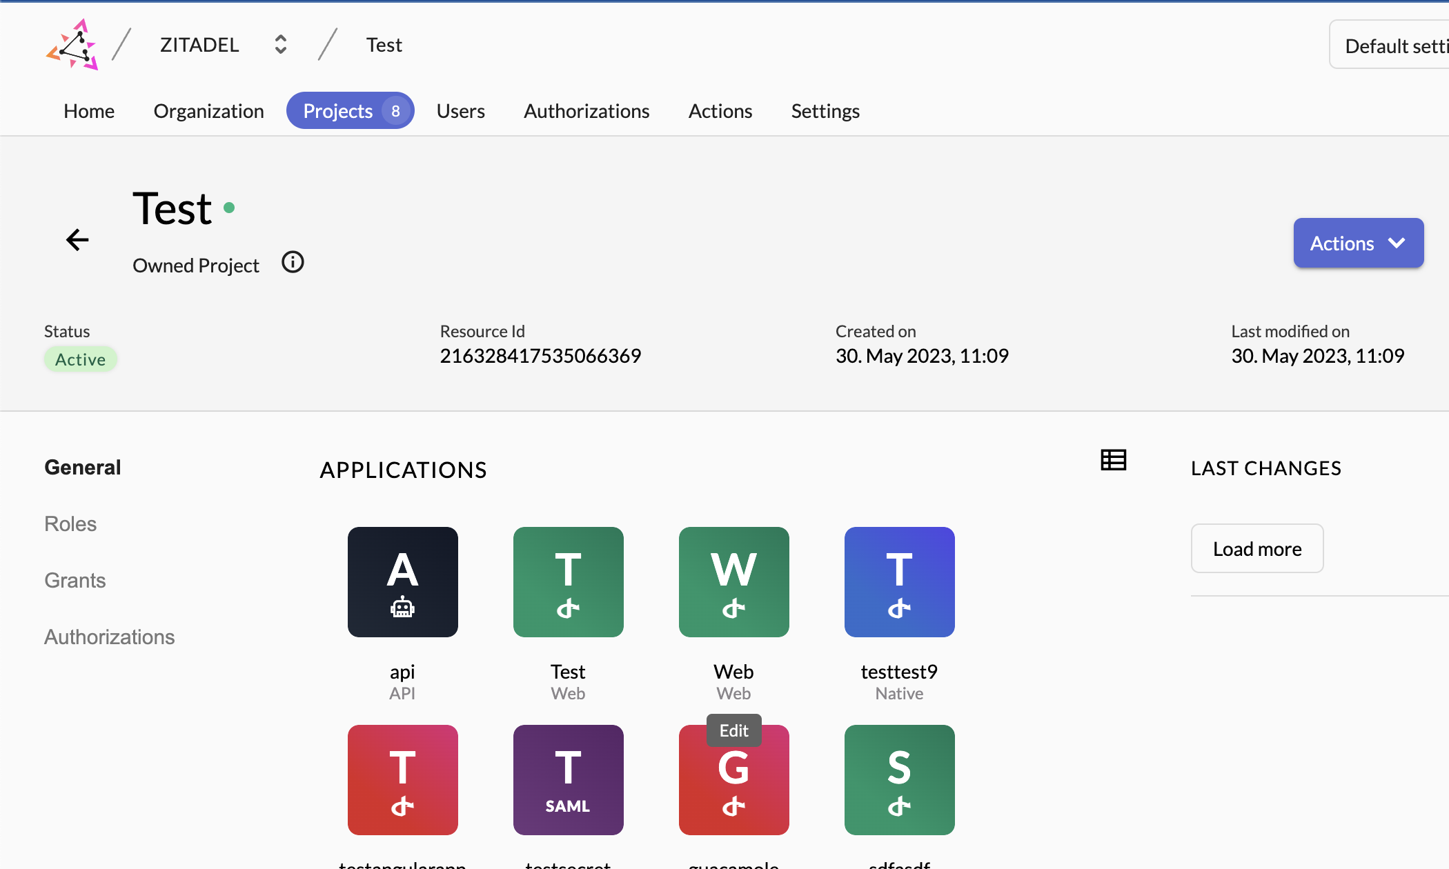
Task: Open the green sdfasdf app tile
Action: pyautogui.click(x=899, y=780)
